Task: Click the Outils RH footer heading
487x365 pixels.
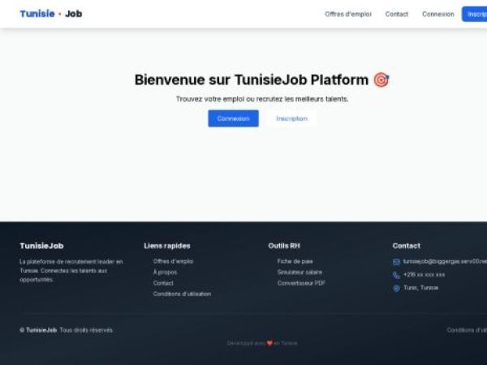Action: click(x=284, y=246)
